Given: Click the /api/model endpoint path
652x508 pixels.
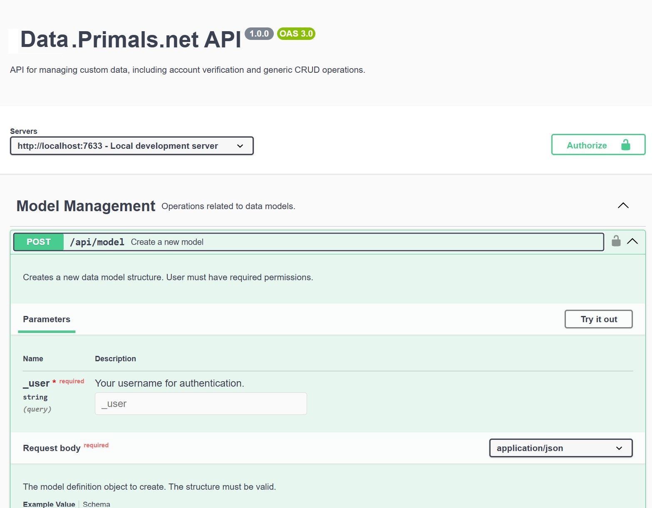Looking at the screenshot, I should (x=97, y=242).
